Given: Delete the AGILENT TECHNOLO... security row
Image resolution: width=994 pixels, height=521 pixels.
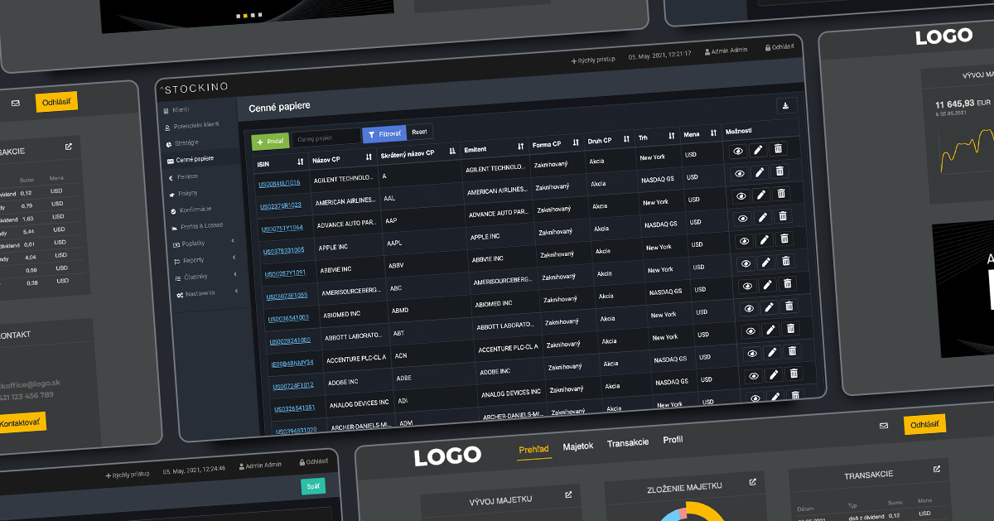Looking at the screenshot, I should (778, 149).
